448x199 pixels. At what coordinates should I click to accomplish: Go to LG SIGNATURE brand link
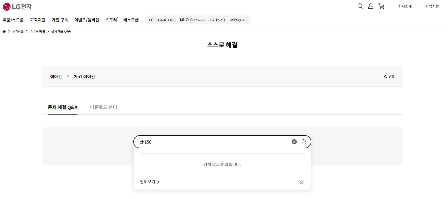(162, 20)
